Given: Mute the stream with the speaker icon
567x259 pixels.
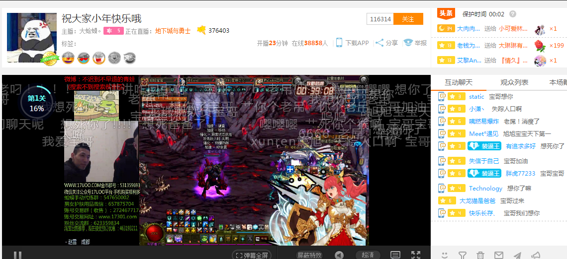Looking at the screenshot, I should coord(339,256).
